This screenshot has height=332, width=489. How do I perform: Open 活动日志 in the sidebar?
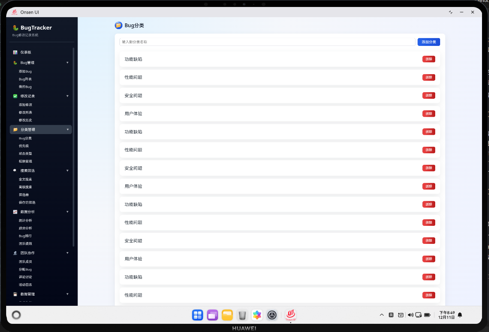(x=25, y=285)
